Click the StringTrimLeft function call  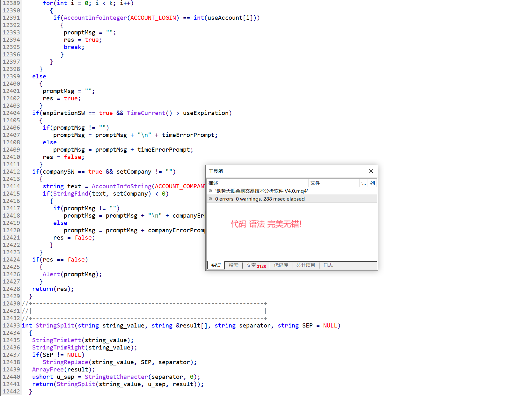56,340
